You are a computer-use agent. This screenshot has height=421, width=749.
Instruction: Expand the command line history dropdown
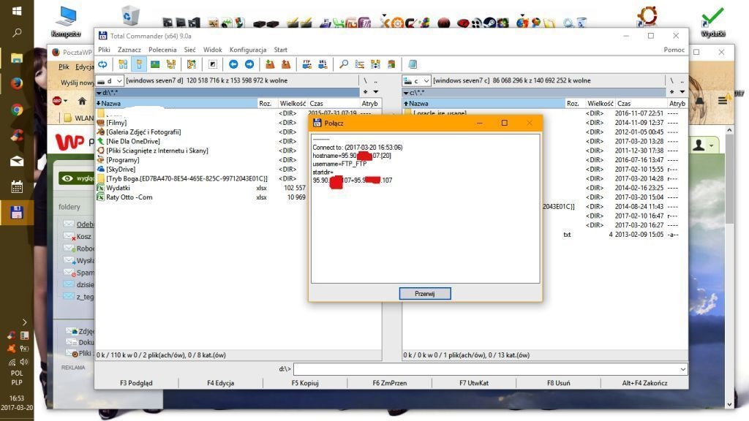[683, 369]
